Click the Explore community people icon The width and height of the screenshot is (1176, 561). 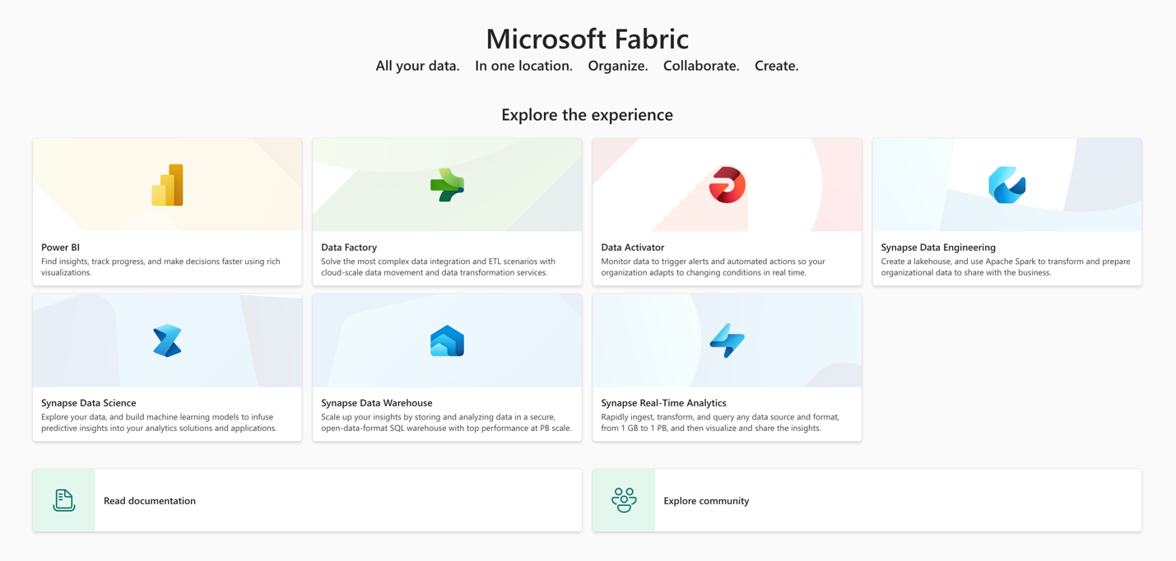point(624,500)
